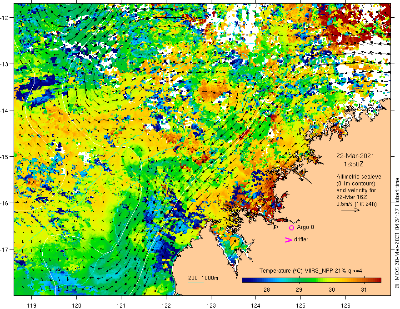Click the latitude '-16' axis label

tap(5, 203)
